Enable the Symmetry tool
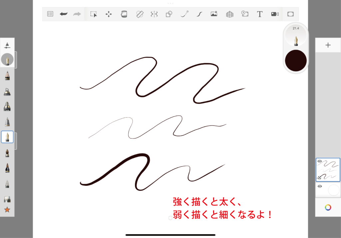341x238 pixels. click(154, 14)
